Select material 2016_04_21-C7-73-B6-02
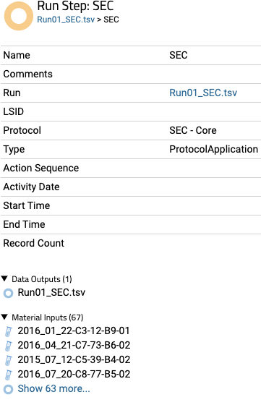The height and width of the screenshot is (405, 261). click(74, 345)
